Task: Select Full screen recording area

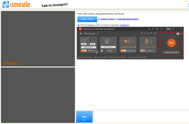Action: click(84, 40)
